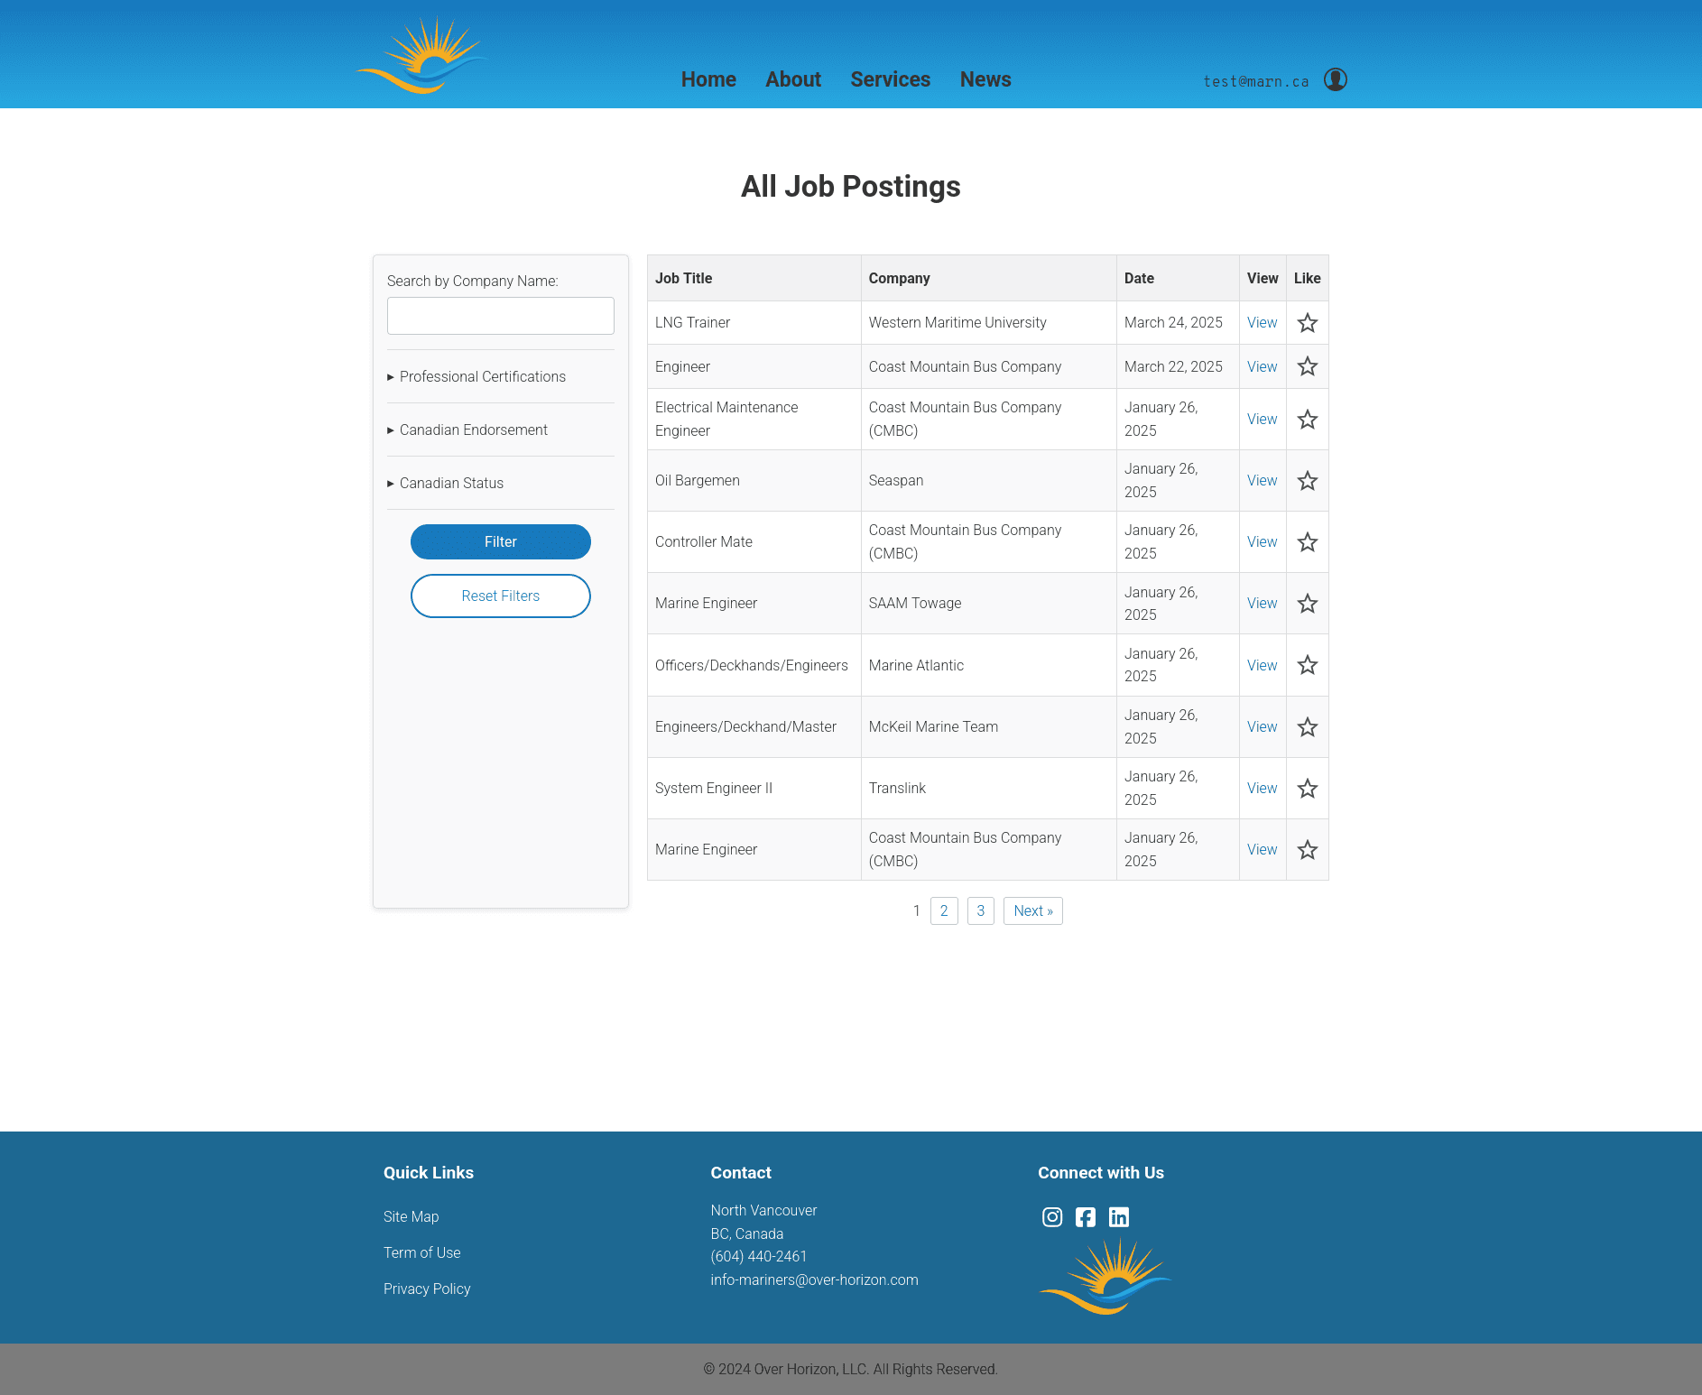This screenshot has width=1702, height=1395.
Task: Click the March 24, 2025 date cell
Action: (1178, 322)
